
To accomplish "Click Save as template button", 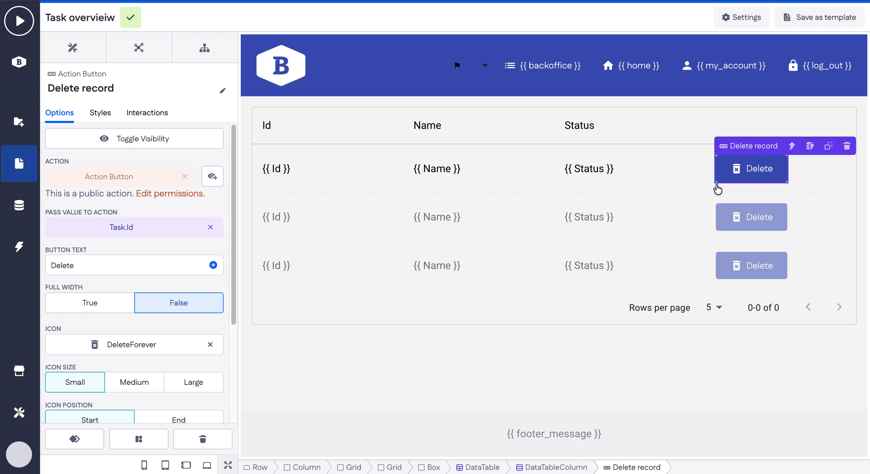I will (819, 17).
